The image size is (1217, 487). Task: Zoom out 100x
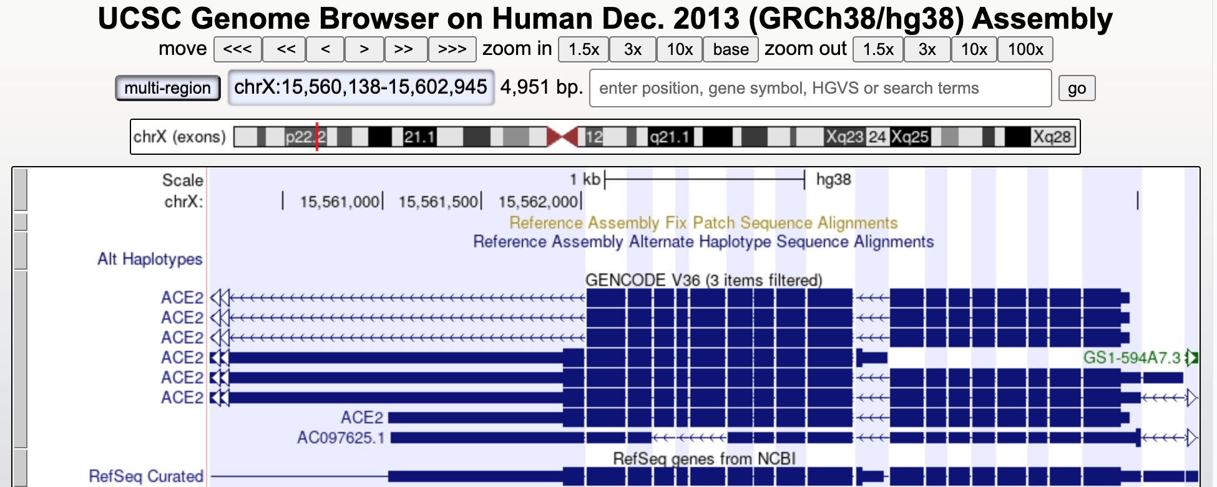pos(1025,49)
